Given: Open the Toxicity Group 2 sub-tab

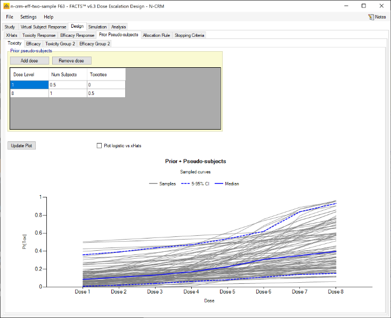Looking at the screenshot, I should coord(60,44).
